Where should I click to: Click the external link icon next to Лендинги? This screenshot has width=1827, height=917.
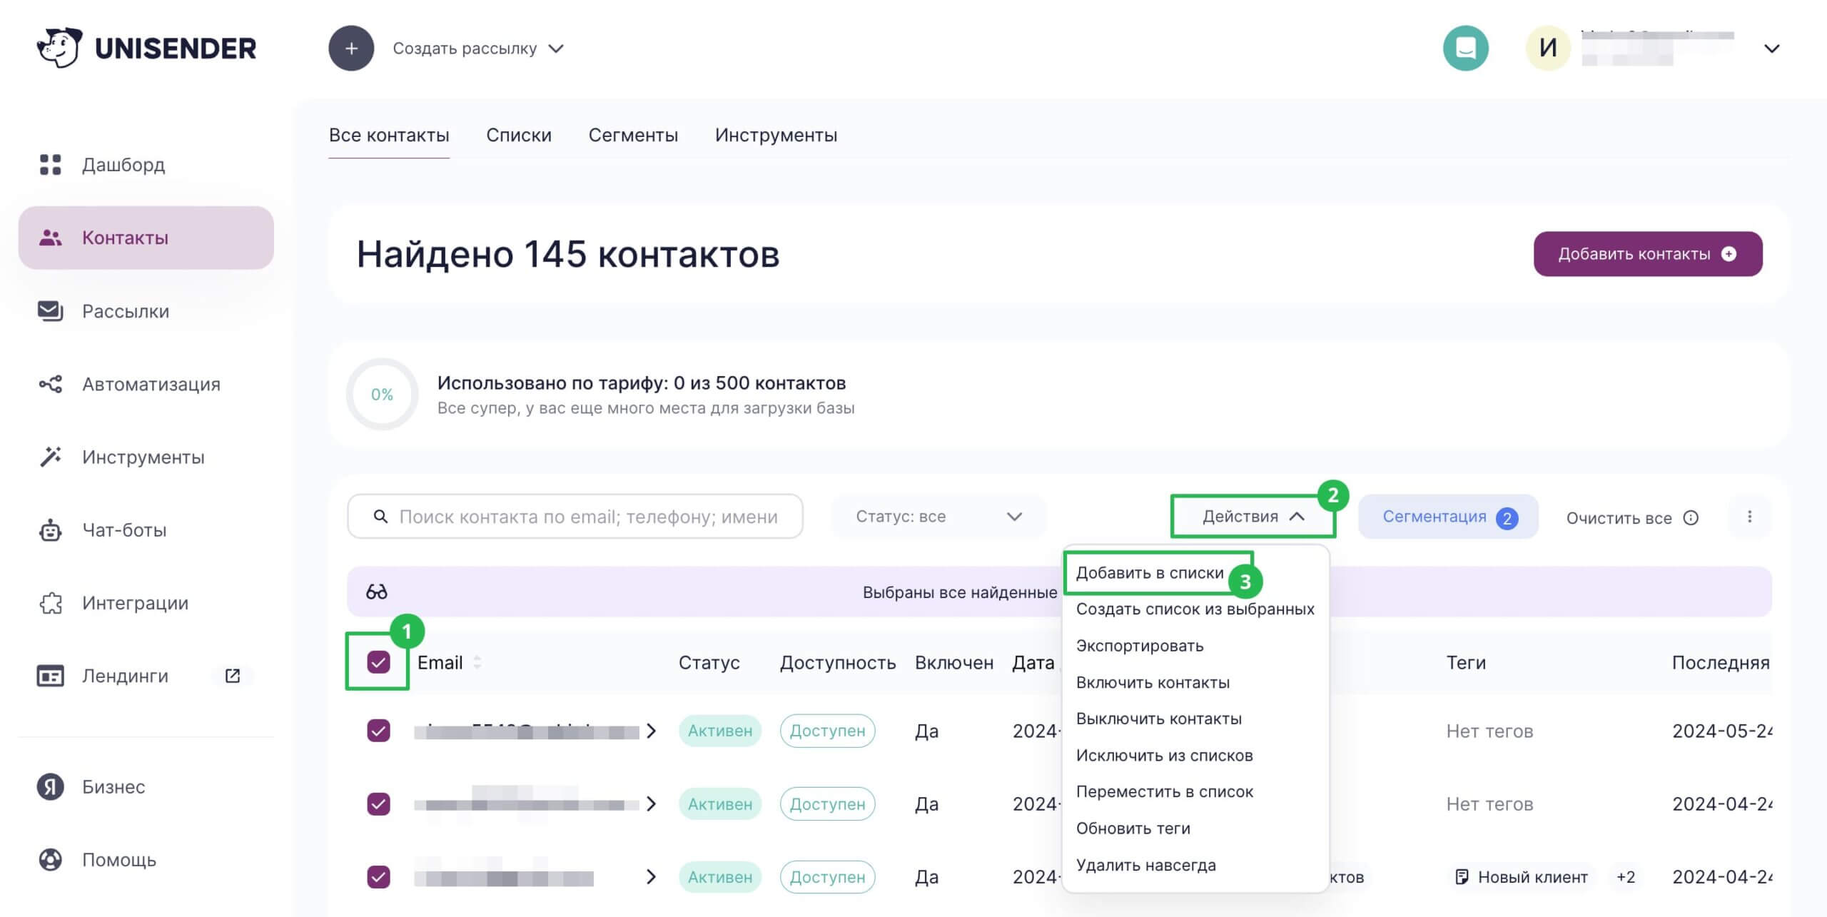[x=233, y=676]
